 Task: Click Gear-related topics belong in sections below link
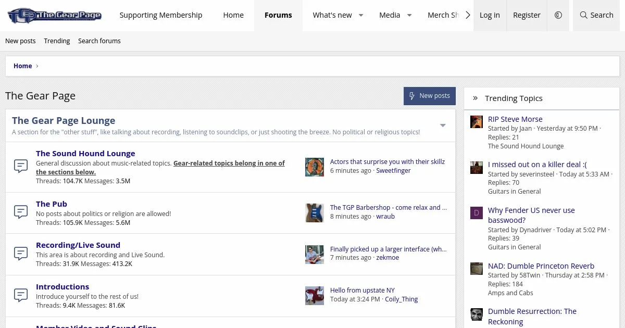tap(160, 168)
